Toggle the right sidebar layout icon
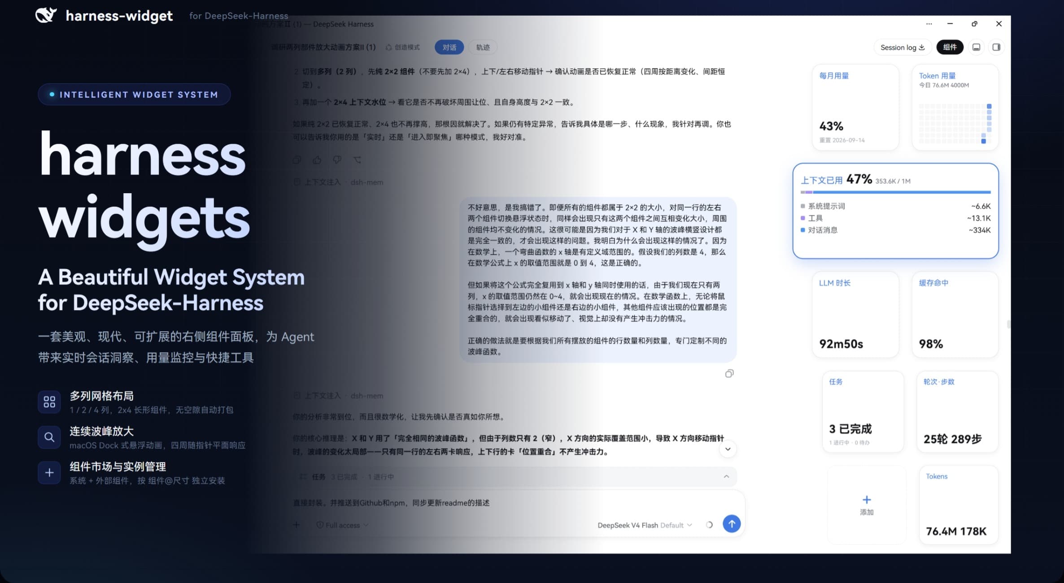 tap(996, 47)
